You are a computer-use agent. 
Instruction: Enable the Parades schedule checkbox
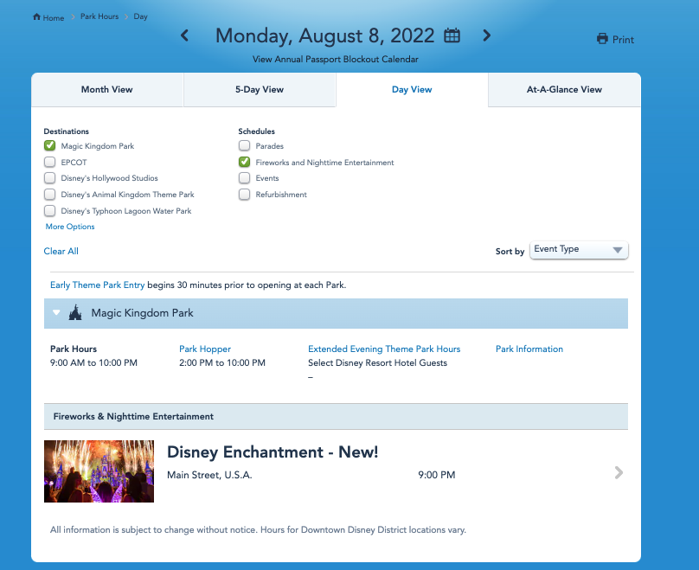click(244, 145)
